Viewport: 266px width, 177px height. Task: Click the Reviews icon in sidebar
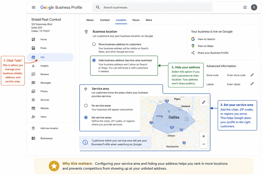[x=34, y=74]
